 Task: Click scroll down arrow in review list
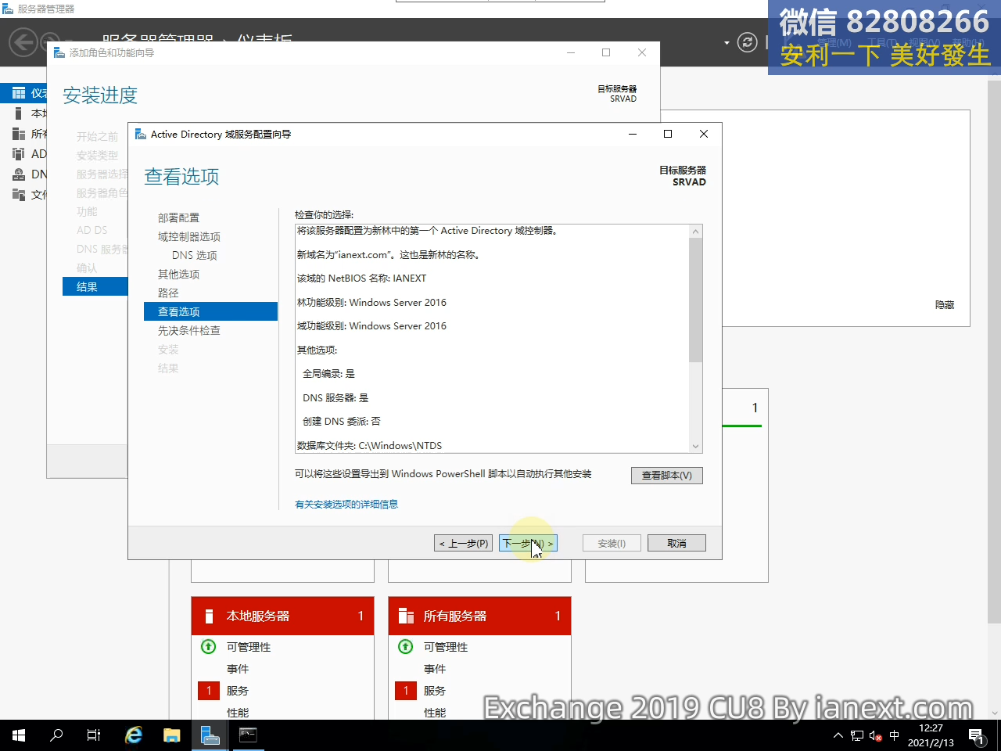pos(695,446)
